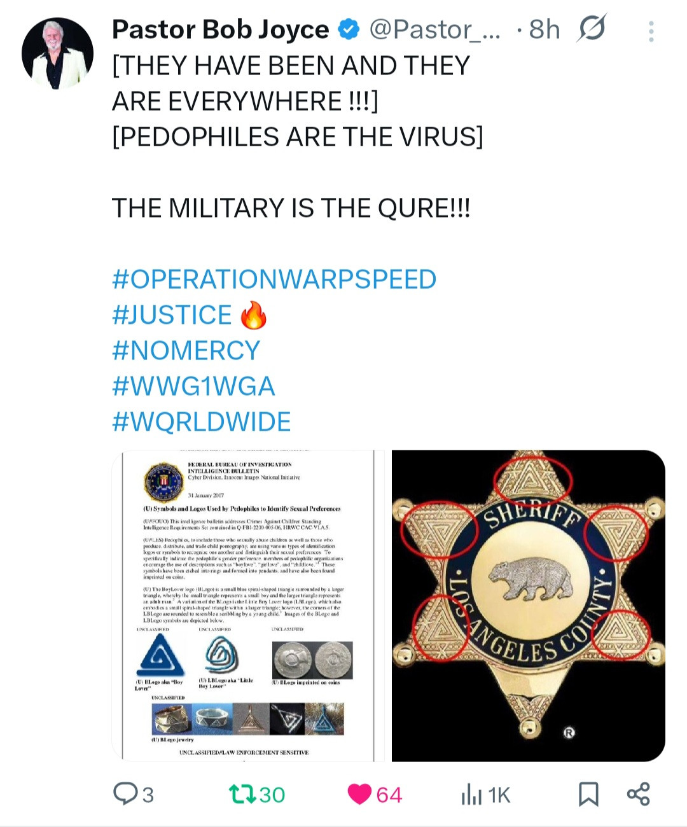This screenshot has width=687, height=827.
Task: Open Pastor Bob Joyce's profile picture
Action: click(x=57, y=53)
